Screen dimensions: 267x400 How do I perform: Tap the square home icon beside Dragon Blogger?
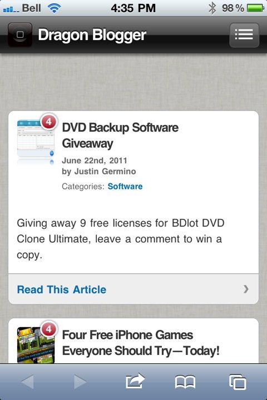(20, 34)
